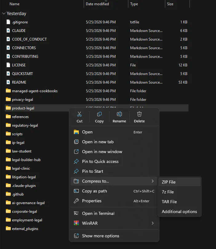Click the WinRAR books icon

pos(76,223)
